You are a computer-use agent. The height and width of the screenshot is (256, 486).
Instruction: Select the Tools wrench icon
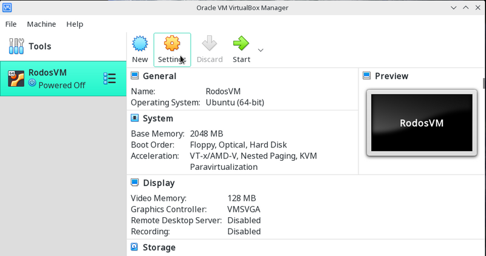(16, 46)
